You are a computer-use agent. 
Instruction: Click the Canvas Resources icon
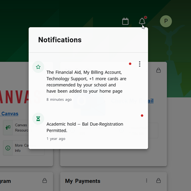8,127
